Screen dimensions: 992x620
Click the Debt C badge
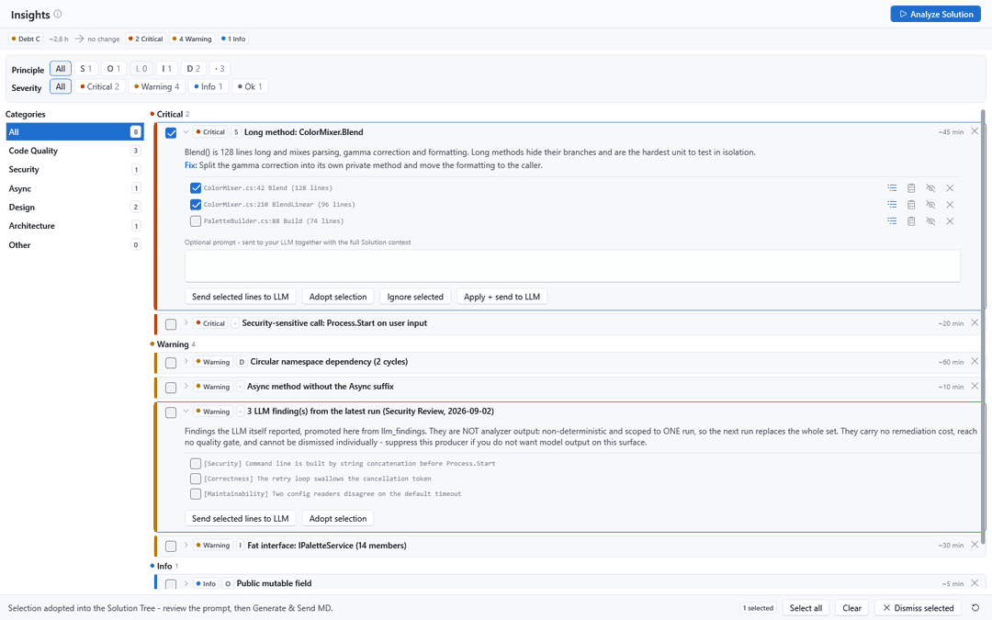pos(26,39)
